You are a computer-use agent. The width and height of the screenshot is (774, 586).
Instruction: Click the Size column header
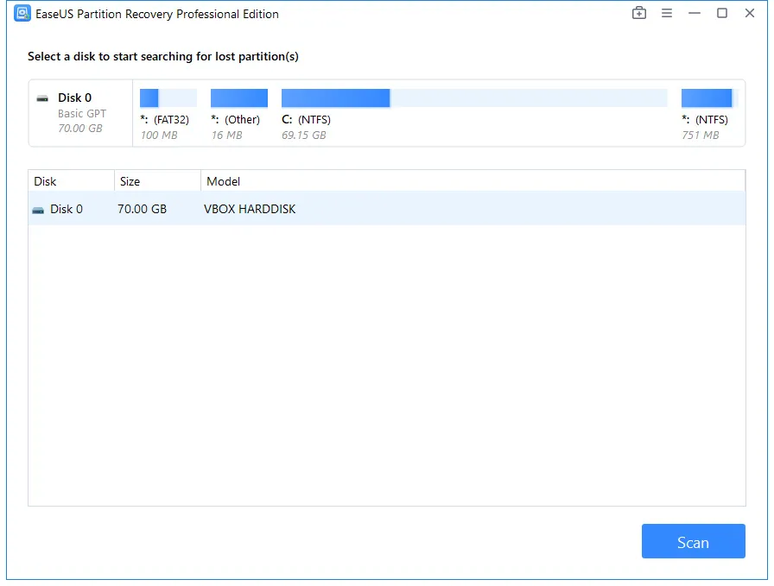tap(157, 181)
